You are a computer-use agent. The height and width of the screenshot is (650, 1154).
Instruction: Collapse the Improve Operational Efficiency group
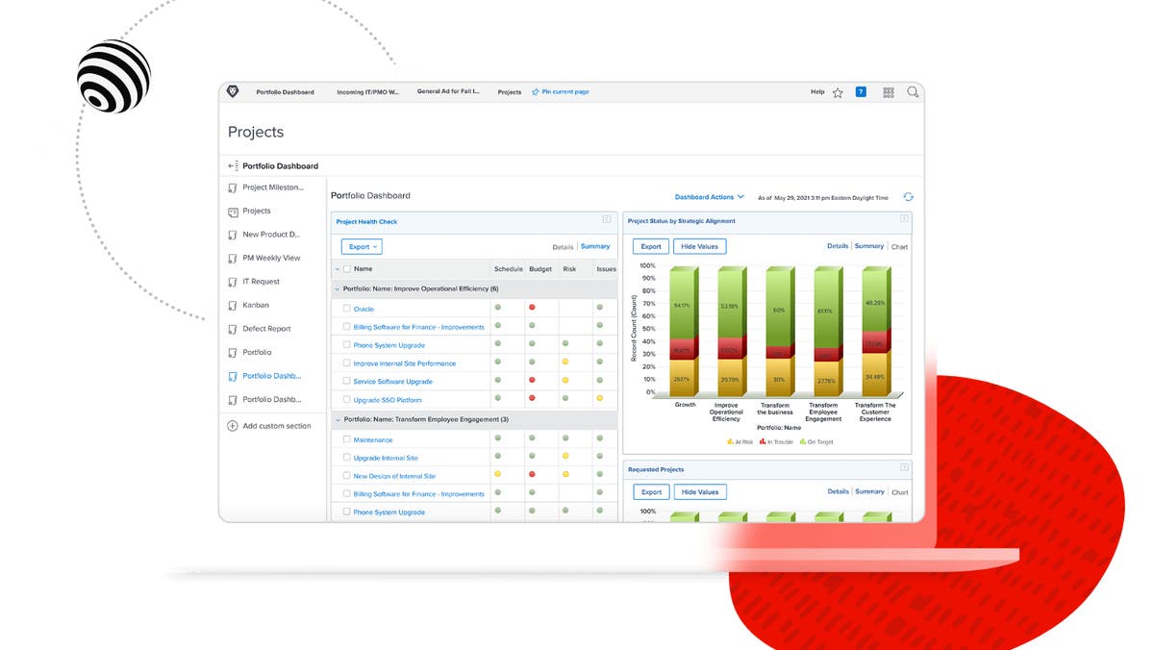(338, 288)
